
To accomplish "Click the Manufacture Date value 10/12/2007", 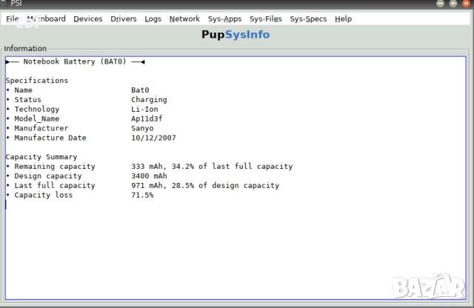I will point(153,138).
